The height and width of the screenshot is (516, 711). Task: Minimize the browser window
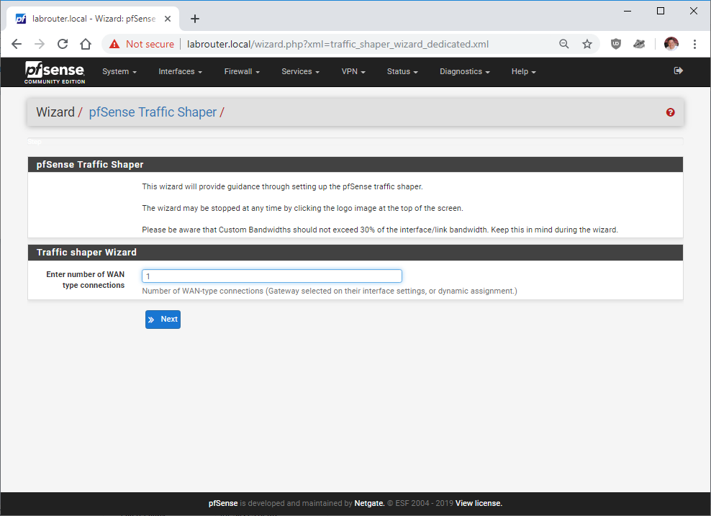pos(628,11)
